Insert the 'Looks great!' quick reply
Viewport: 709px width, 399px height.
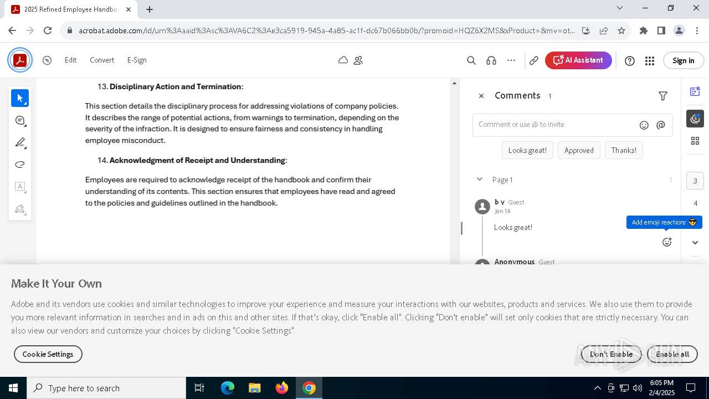coord(527,150)
